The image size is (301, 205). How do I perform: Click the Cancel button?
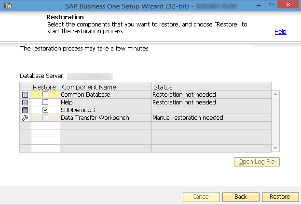coord(201,197)
